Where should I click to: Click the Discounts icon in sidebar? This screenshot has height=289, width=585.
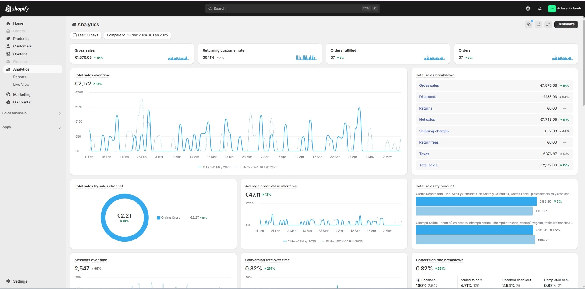coord(8,102)
